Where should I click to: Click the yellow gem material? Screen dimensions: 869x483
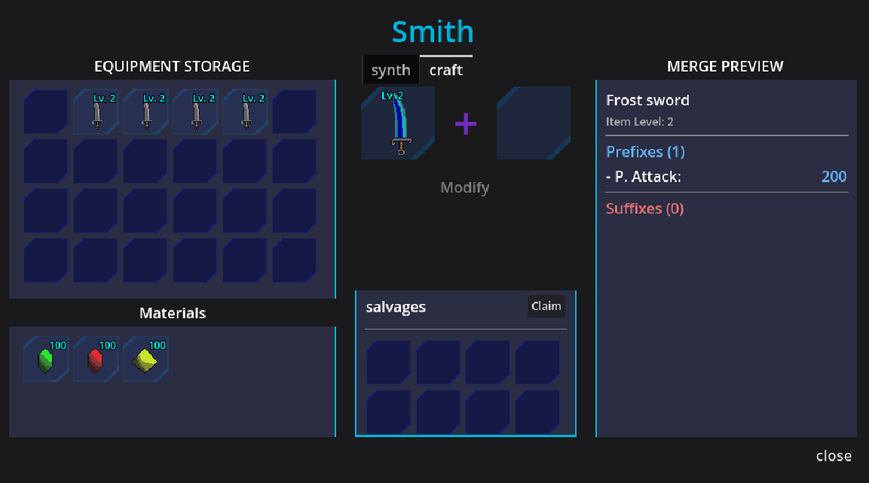pos(145,359)
